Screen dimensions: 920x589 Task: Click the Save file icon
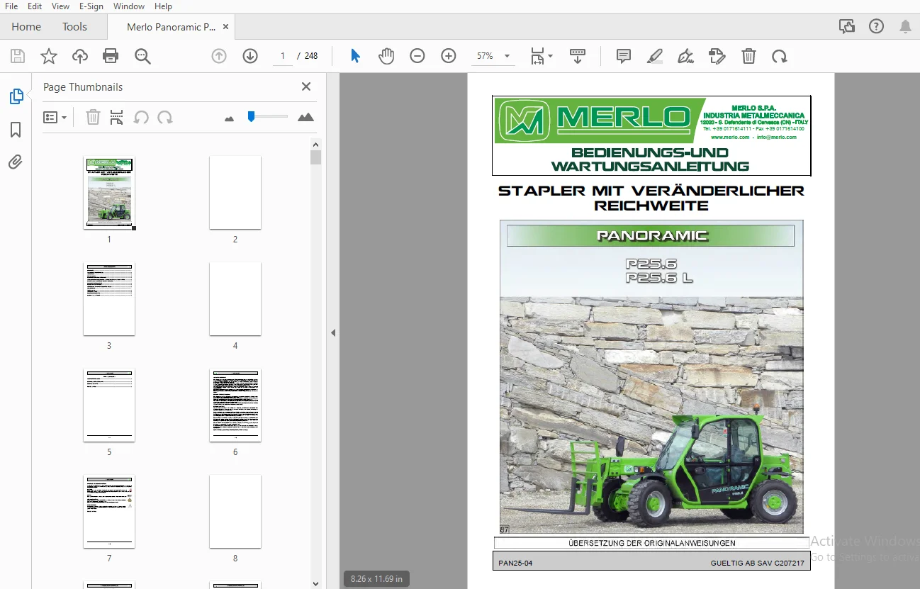point(18,56)
